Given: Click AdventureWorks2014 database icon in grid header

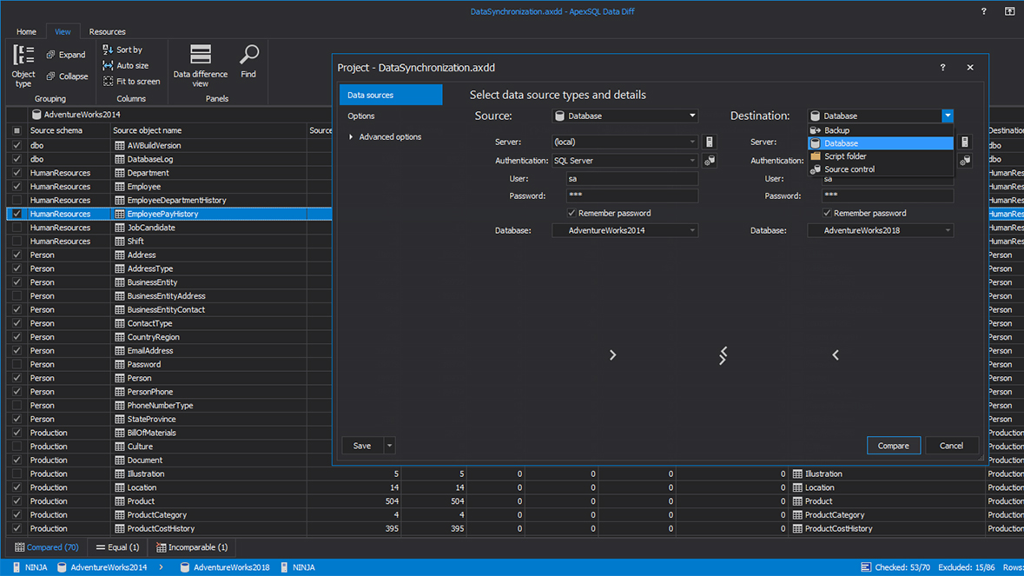Looking at the screenshot, I should pos(36,115).
